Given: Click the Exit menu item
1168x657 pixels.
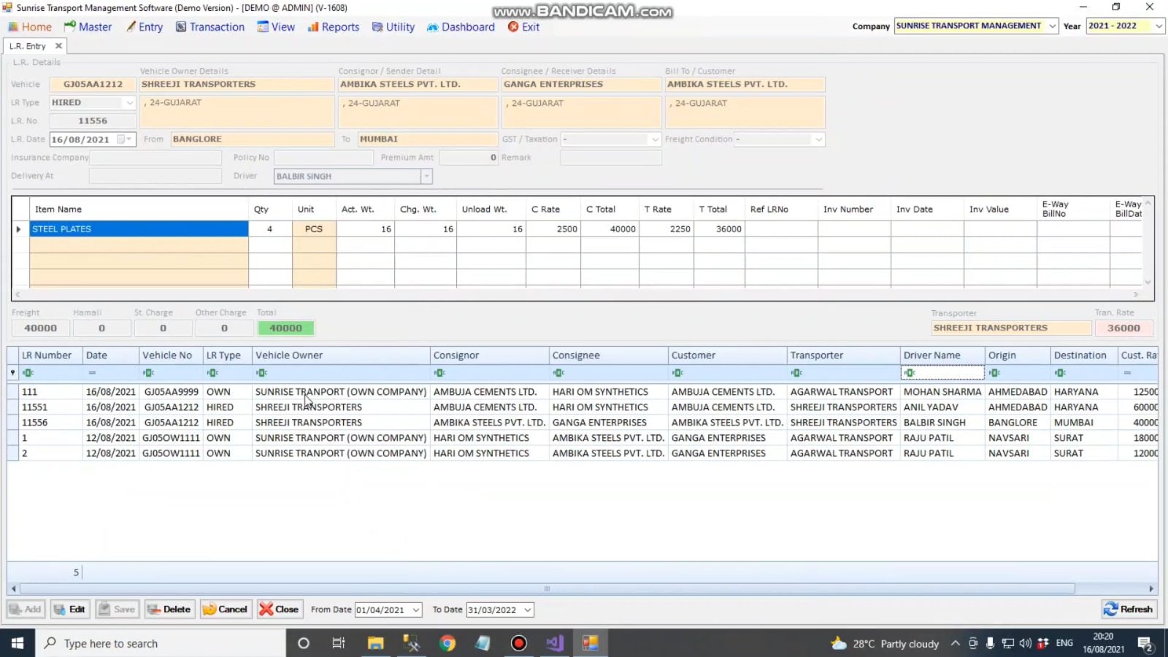Looking at the screenshot, I should coord(523,27).
